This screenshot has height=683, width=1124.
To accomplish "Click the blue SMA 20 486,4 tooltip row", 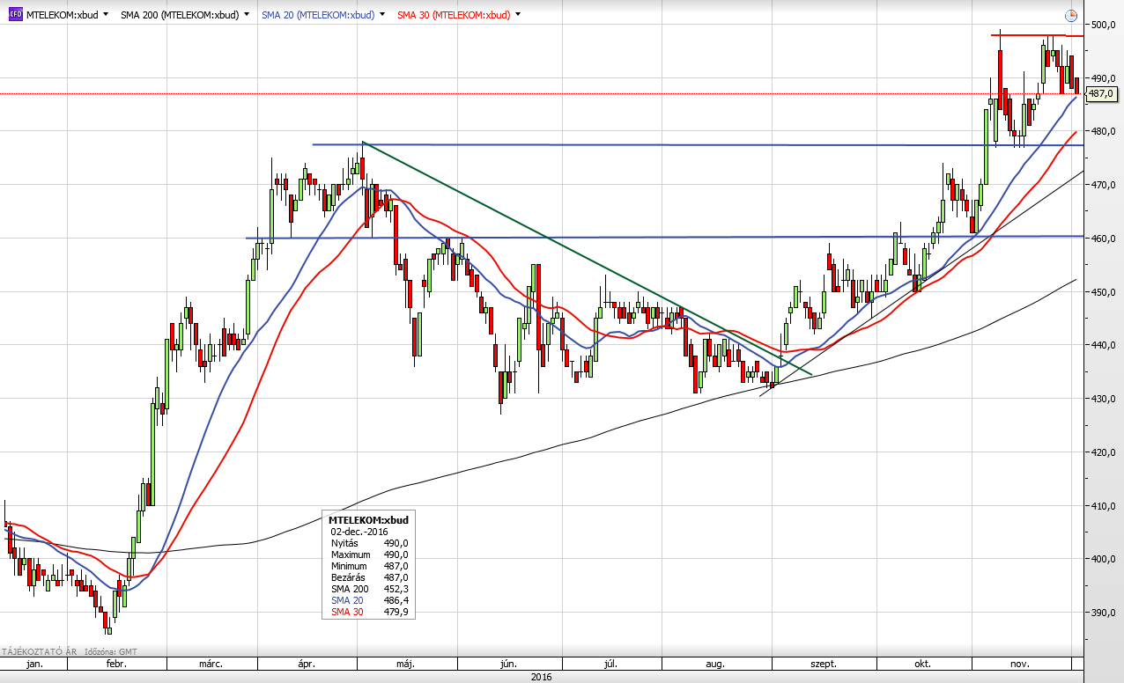I will click(369, 600).
